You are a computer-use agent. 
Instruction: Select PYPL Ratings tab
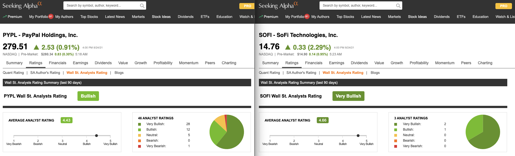(x=36, y=63)
